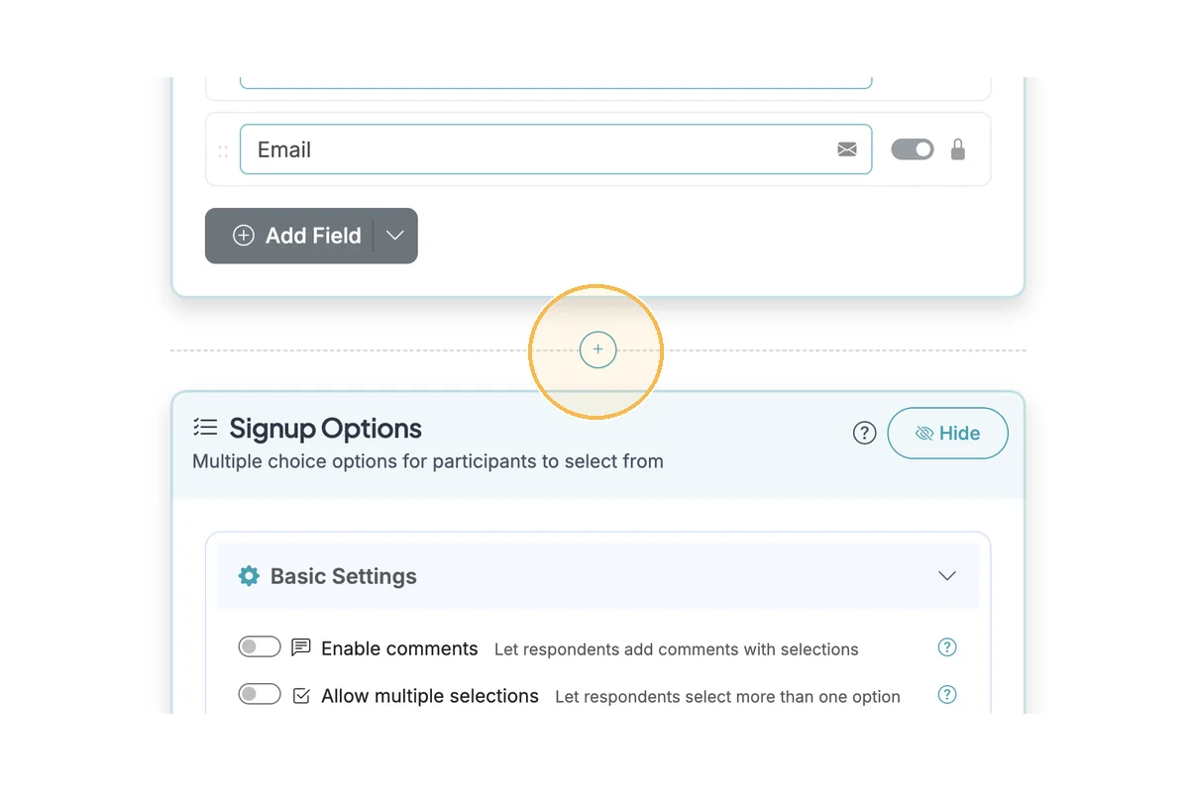
Task: Collapse the Basic Settings chevron
Action: 947,576
